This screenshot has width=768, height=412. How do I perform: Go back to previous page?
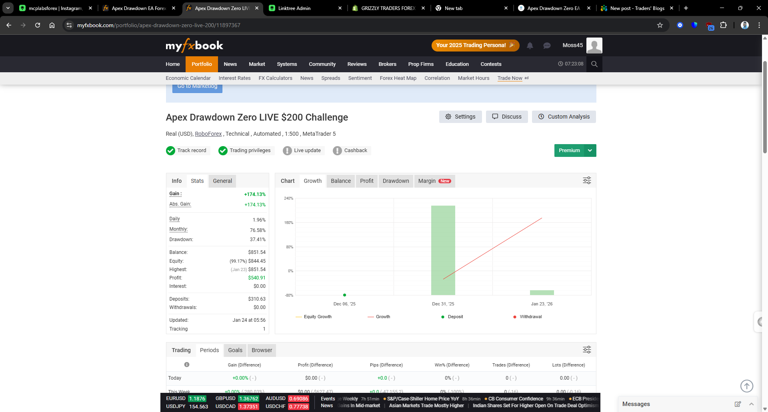(x=9, y=25)
